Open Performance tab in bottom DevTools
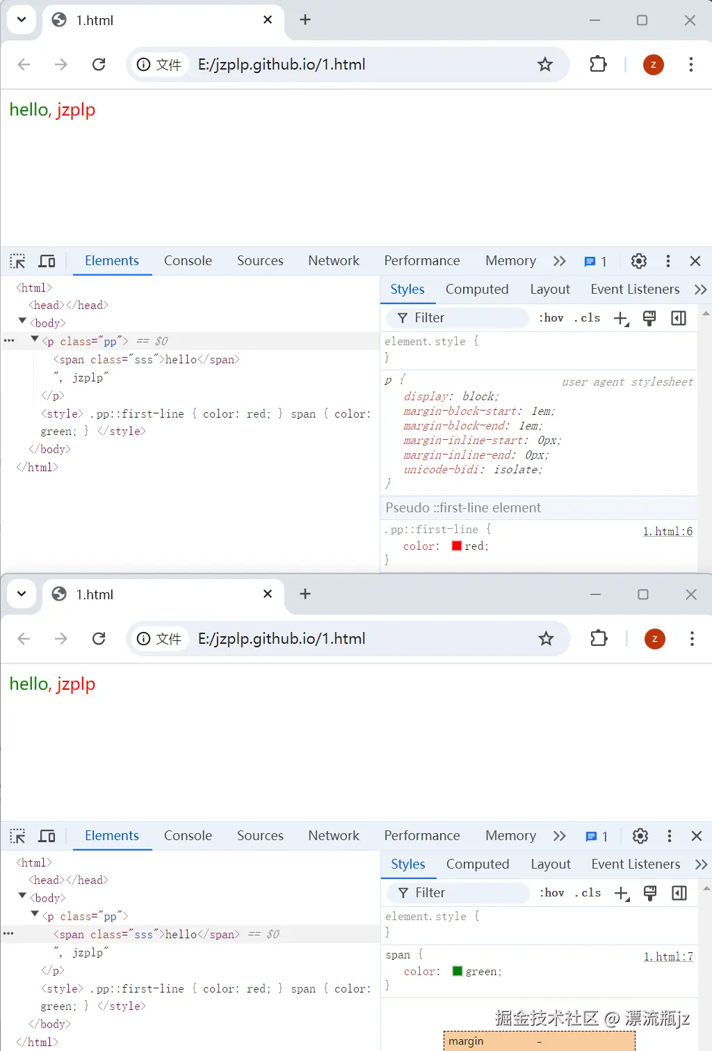Viewport: 712px width, 1051px height. (x=422, y=836)
